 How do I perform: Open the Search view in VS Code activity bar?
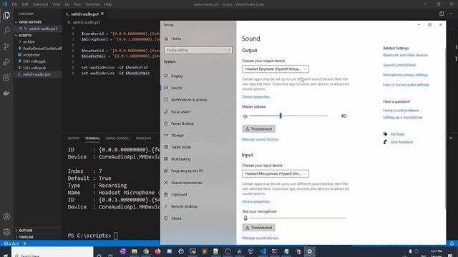pyautogui.click(x=6, y=31)
